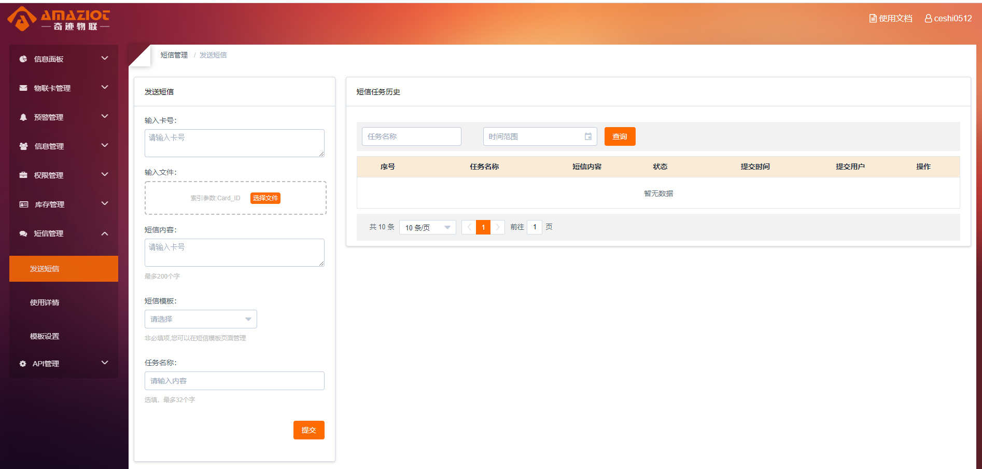Viewport: 982px width, 469px height.
Task: Click the gear icon beside API管理
Action: tap(23, 364)
